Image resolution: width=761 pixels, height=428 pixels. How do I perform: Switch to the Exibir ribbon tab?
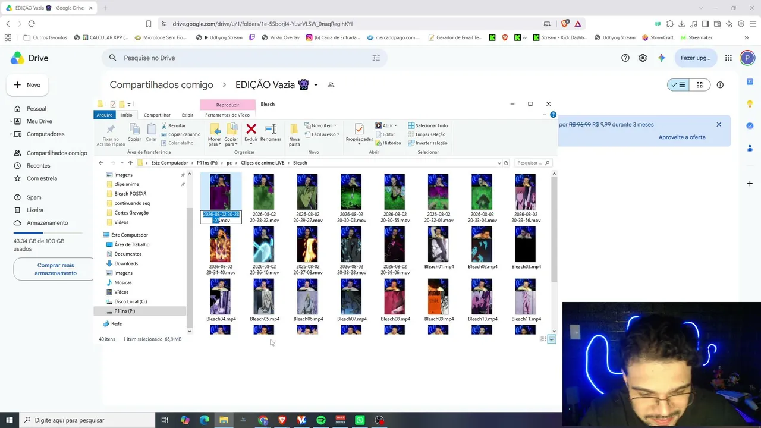point(187,115)
